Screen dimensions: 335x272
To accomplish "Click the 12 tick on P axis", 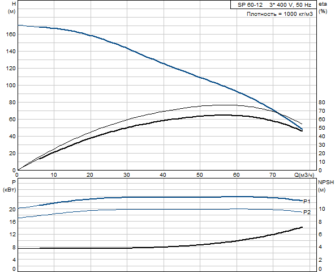I will click(12, 235).
